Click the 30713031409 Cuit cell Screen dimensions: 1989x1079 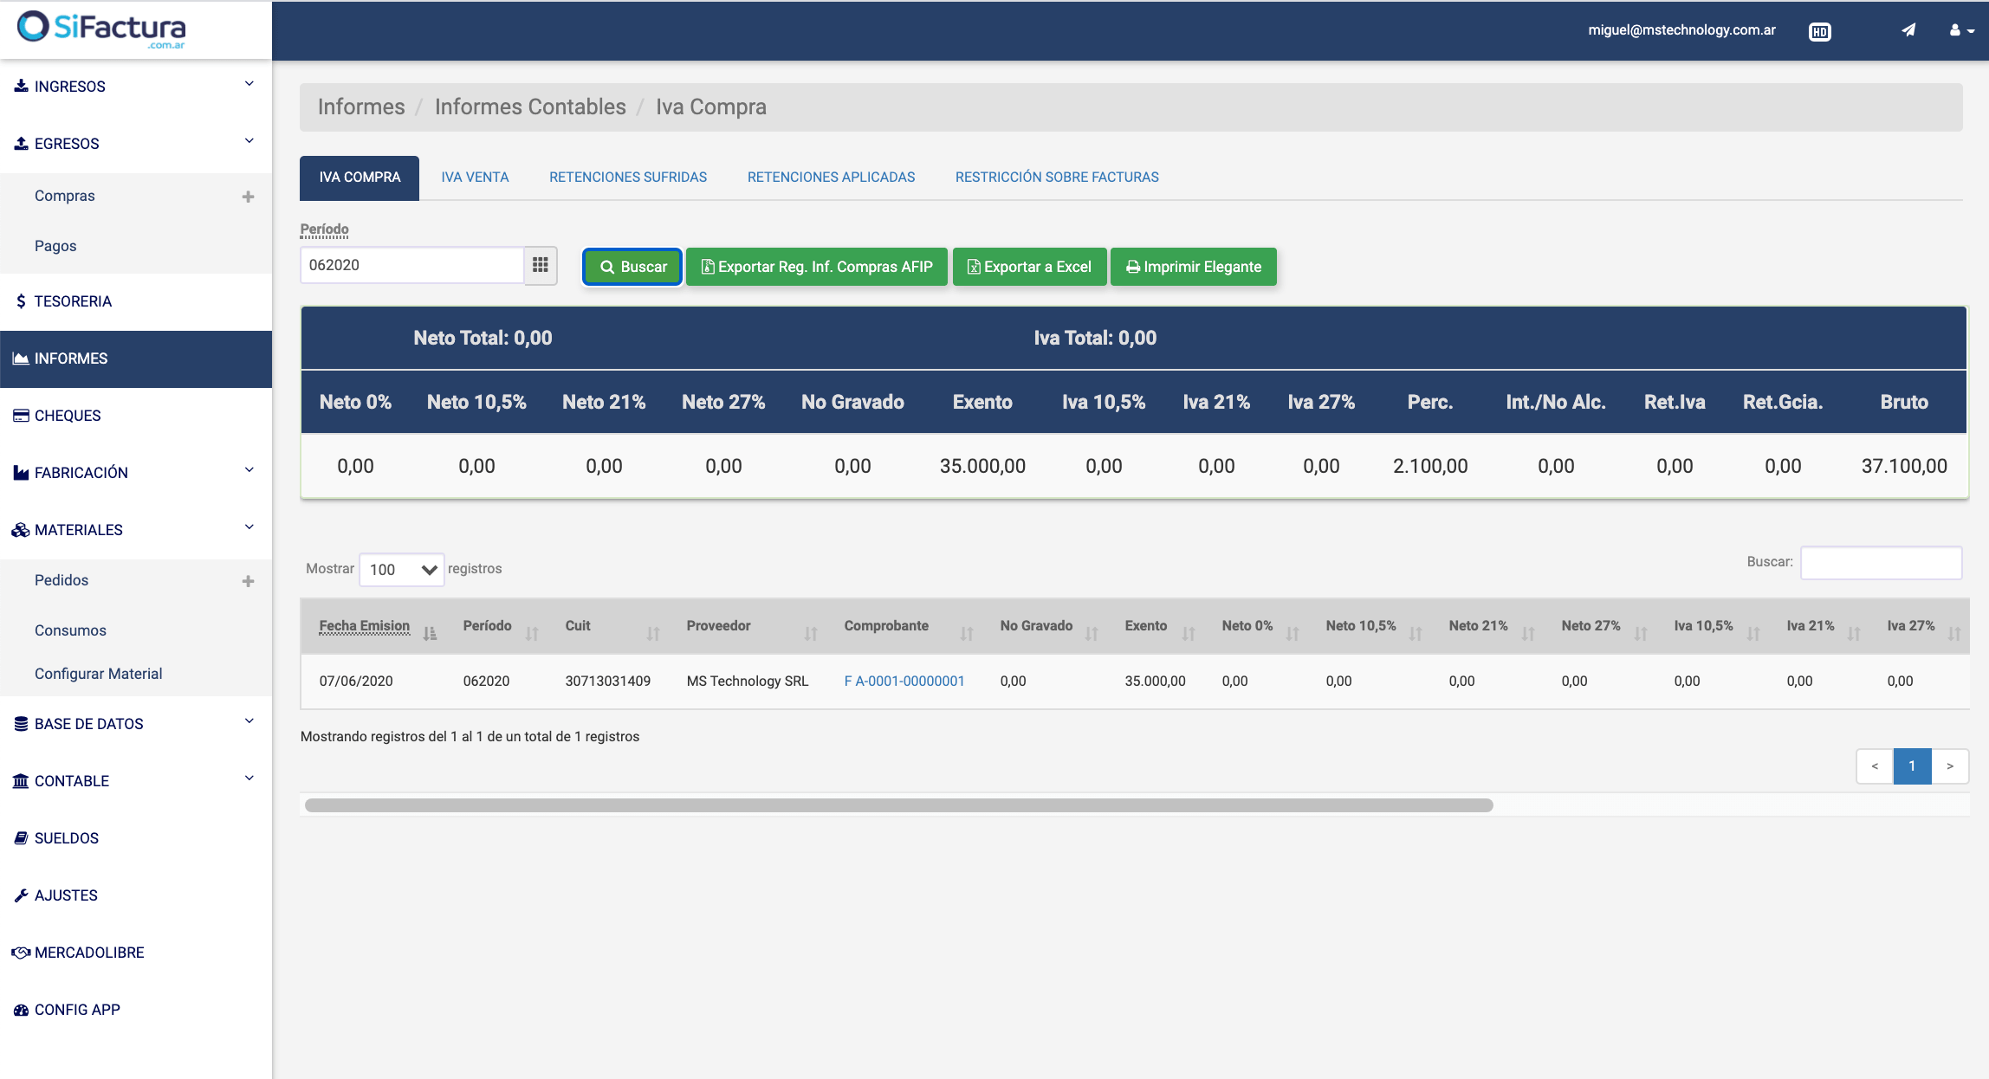[x=608, y=682]
